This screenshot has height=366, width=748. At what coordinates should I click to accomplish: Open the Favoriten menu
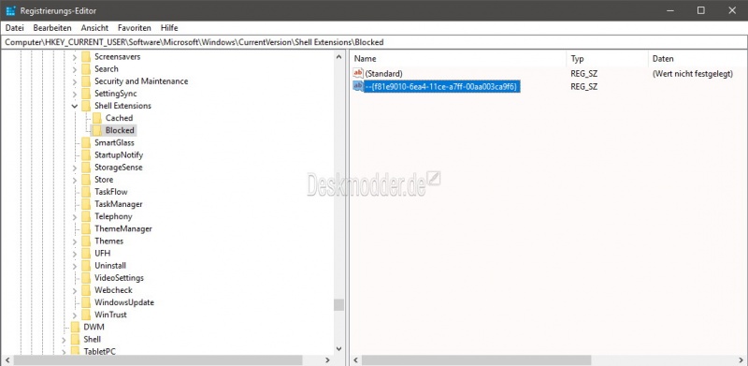click(135, 28)
